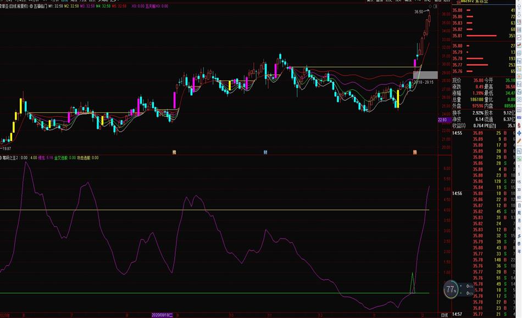Select 60-minute period in sidebar
The height and width of the screenshot is (318, 522).
pyautogui.click(x=519, y=197)
